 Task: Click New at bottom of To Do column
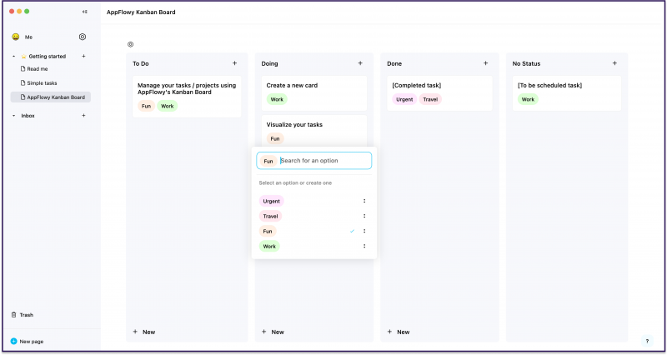pos(144,332)
